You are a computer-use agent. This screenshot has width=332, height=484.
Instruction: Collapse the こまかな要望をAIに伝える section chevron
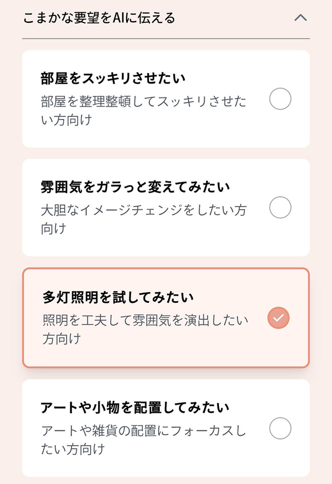[300, 18]
